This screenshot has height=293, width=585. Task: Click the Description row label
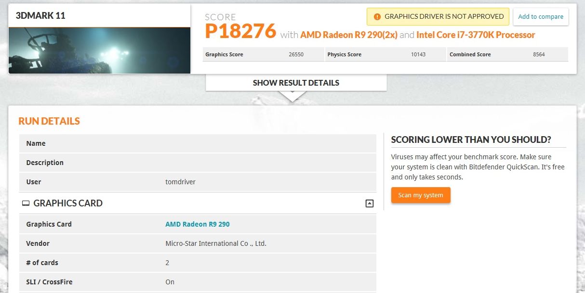(45, 163)
